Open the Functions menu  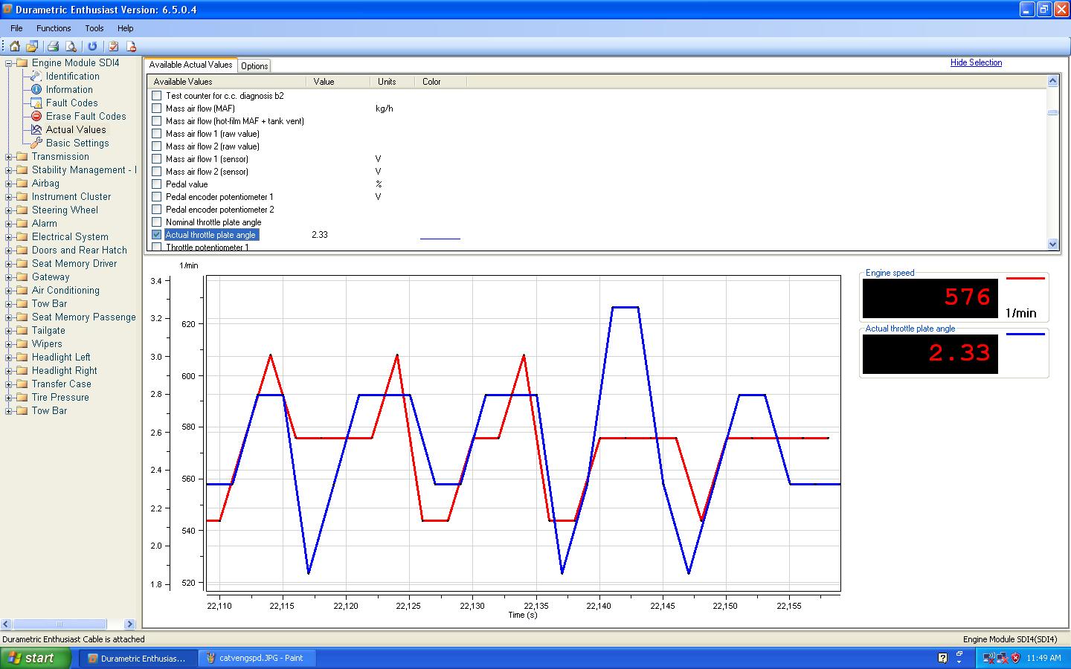(54, 28)
